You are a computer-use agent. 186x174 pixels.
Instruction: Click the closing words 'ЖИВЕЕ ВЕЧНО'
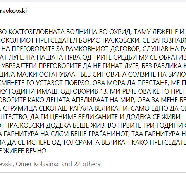pyautogui.click(x=25, y=151)
